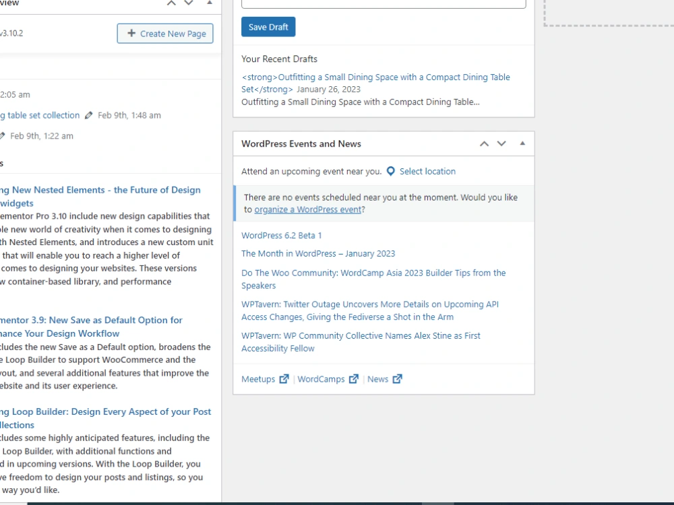Save the quick draft

click(x=268, y=27)
